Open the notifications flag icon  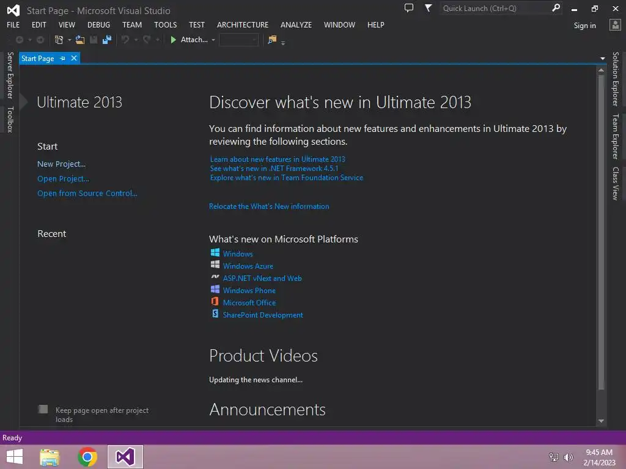click(428, 8)
